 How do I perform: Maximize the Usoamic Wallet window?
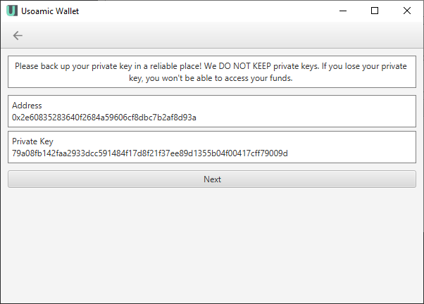click(x=375, y=11)
